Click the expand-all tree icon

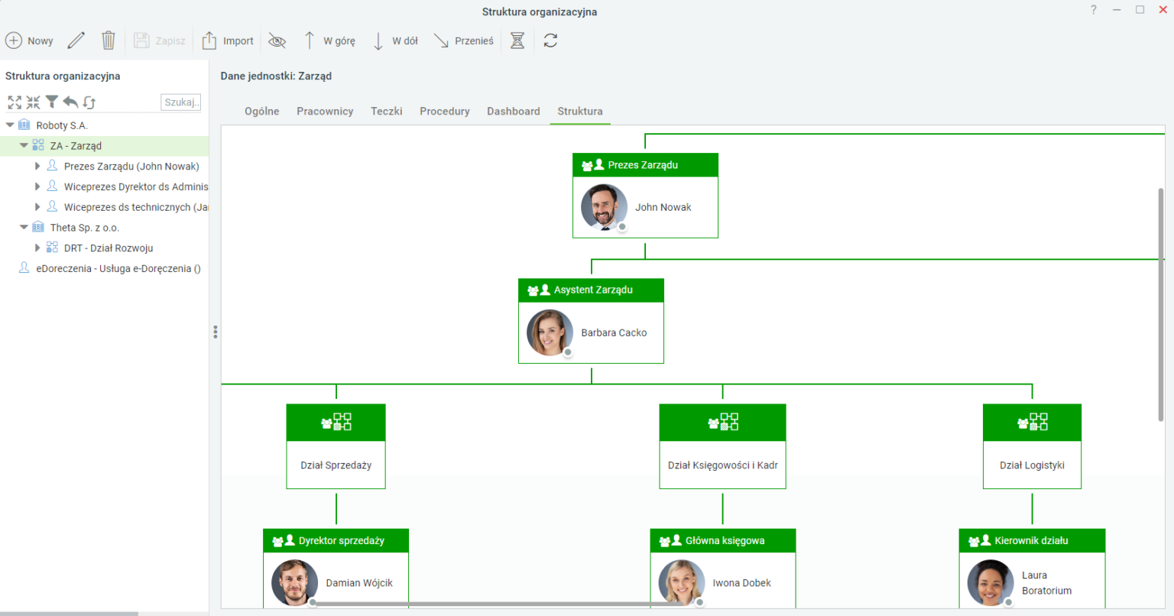click(x=15, y=102)
